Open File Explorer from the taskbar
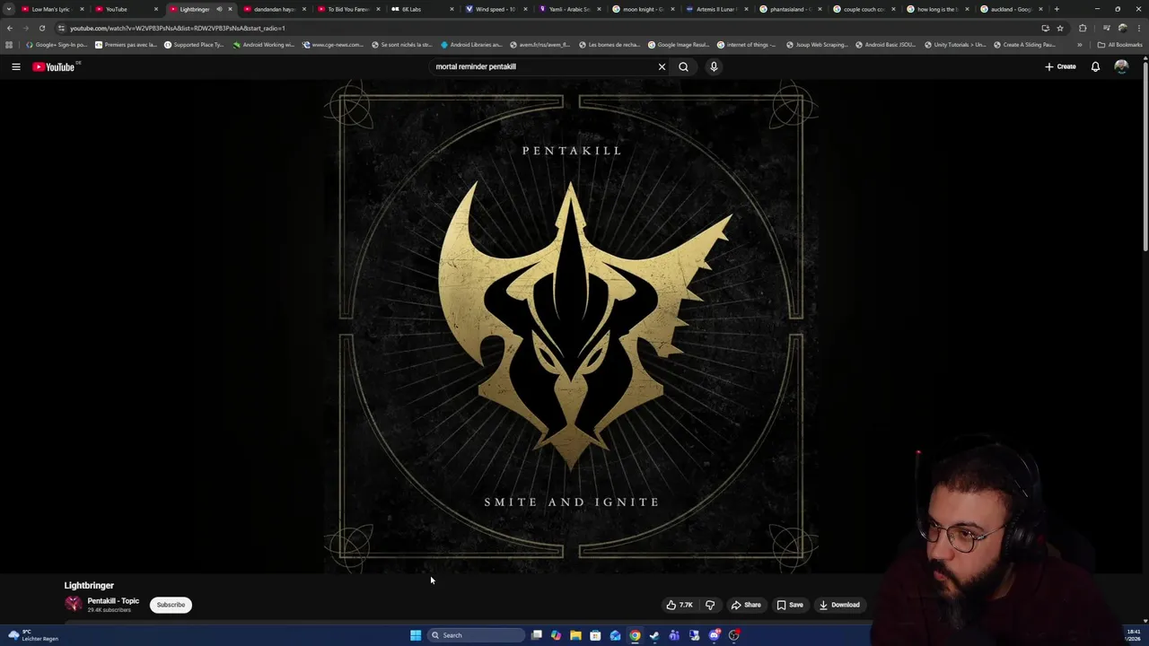The width and height of the screenshot is (1149, 646). coord(575,635)
